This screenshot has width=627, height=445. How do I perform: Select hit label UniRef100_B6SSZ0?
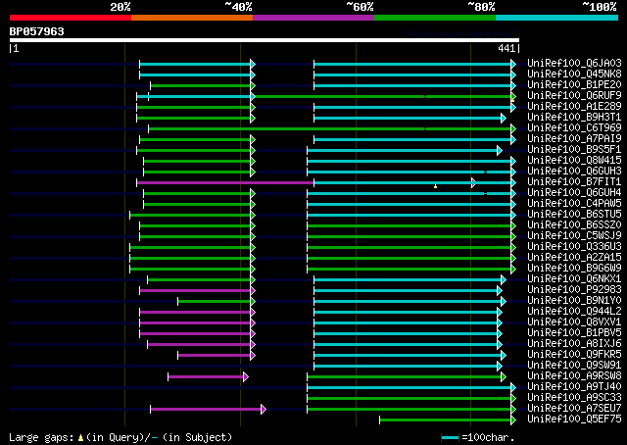click(574, 224)
